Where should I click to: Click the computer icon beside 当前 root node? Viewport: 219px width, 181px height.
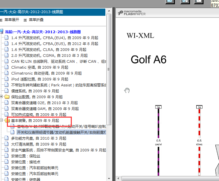[x=2, y=32]
